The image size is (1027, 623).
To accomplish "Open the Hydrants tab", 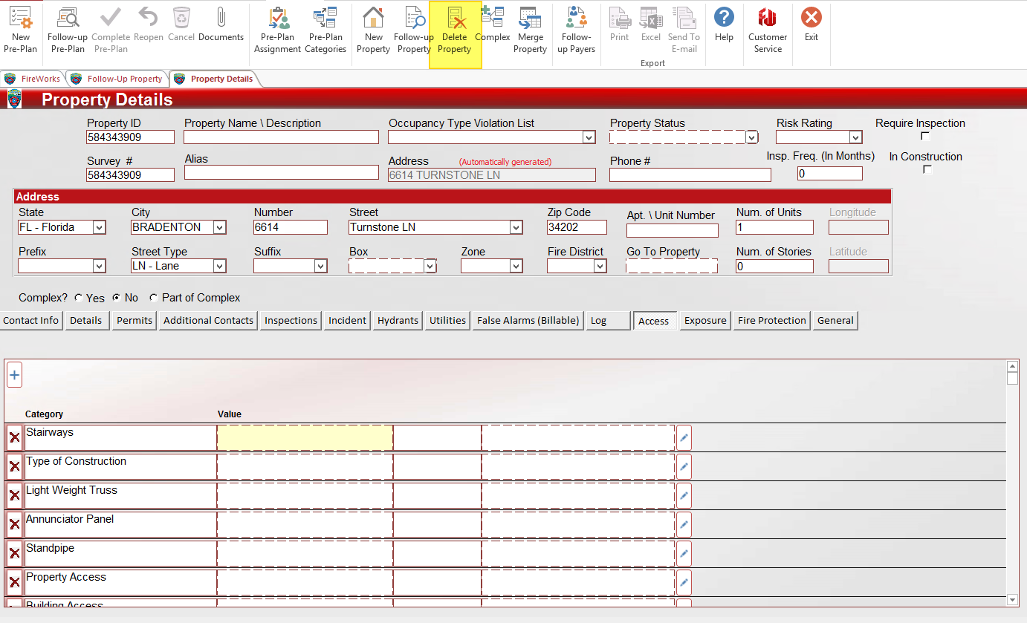I will pos(398,321).
